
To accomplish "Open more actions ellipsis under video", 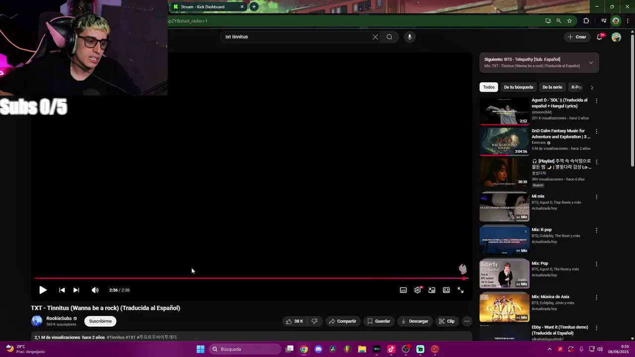I will pos(466,321).
